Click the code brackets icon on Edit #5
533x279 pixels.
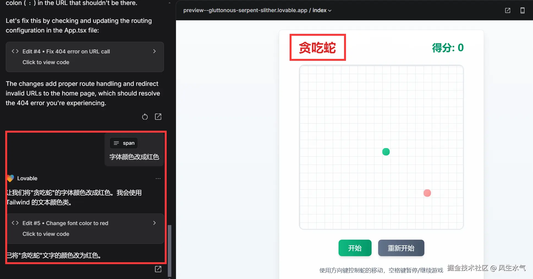click(15, 223)
